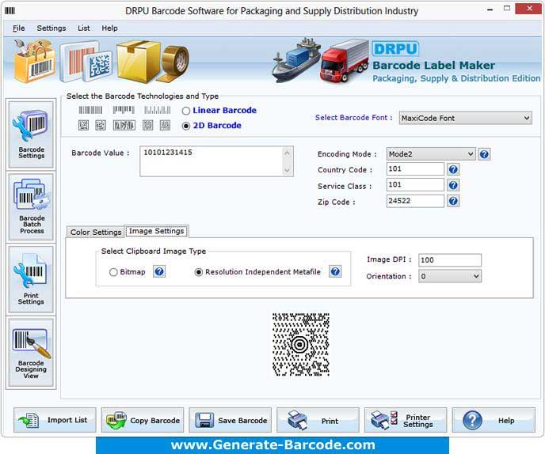Choose Bitmap clipboard image type
The width and height of the screenshot is (545, 454).
(x=113, y=272)
